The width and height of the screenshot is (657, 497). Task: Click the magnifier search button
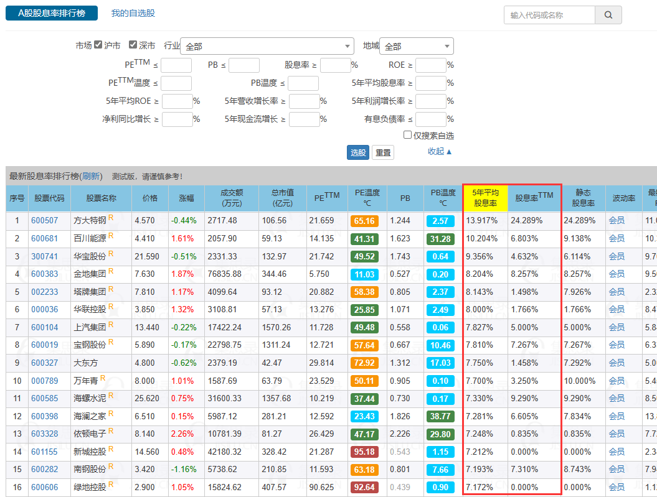tap(608, 15)
